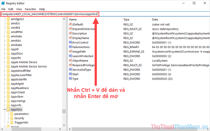Click the Security subkey folder icon
210x131 pixels.
point(12,118)
